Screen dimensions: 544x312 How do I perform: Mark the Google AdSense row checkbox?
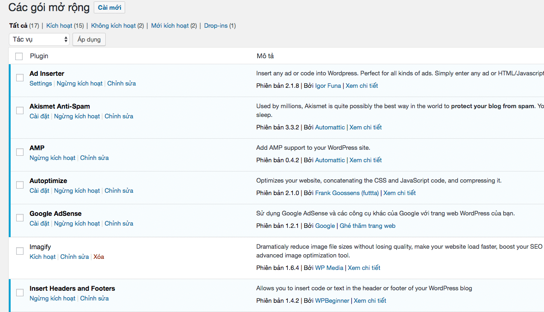click(x=20, y=218)
